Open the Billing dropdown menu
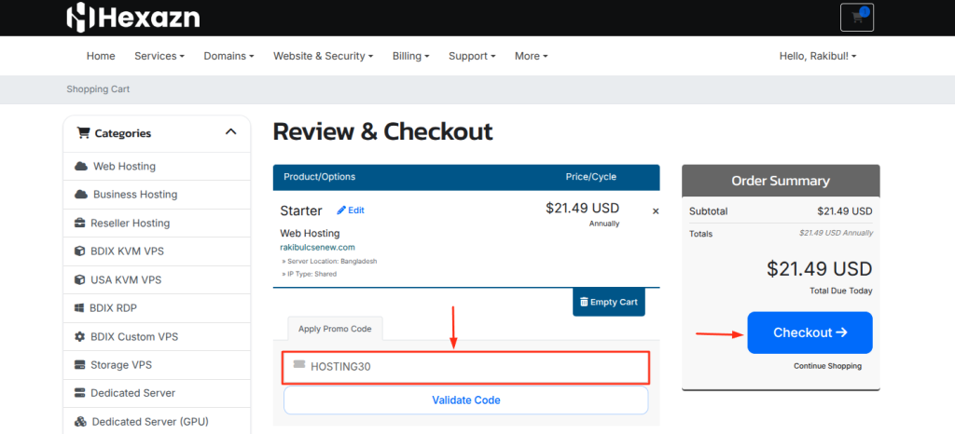 pos(411,56)
